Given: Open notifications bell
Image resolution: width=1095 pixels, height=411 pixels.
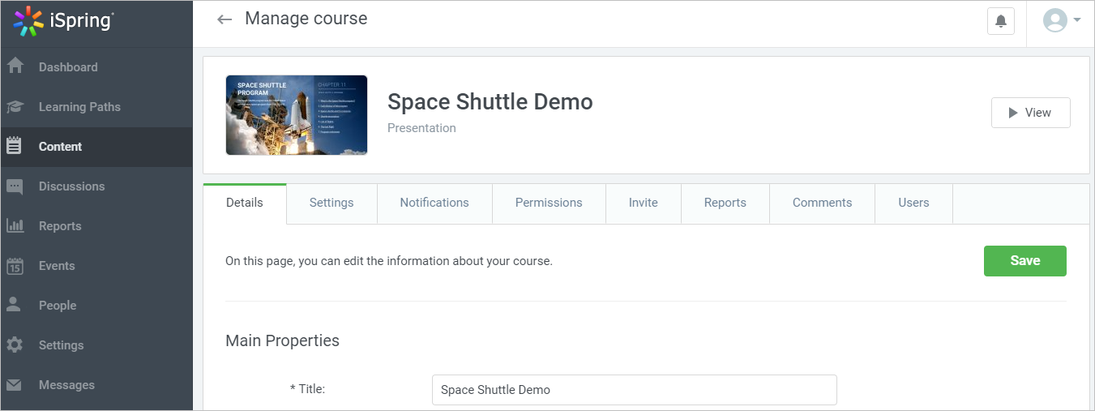Looking at the screenshot, I should click(x=1001, y=21).
